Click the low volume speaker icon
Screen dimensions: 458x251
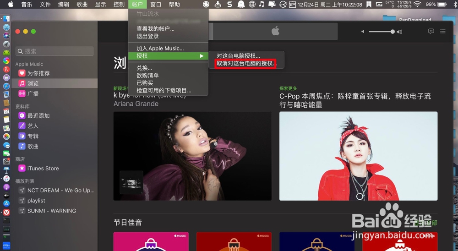(x=362, y=32)
